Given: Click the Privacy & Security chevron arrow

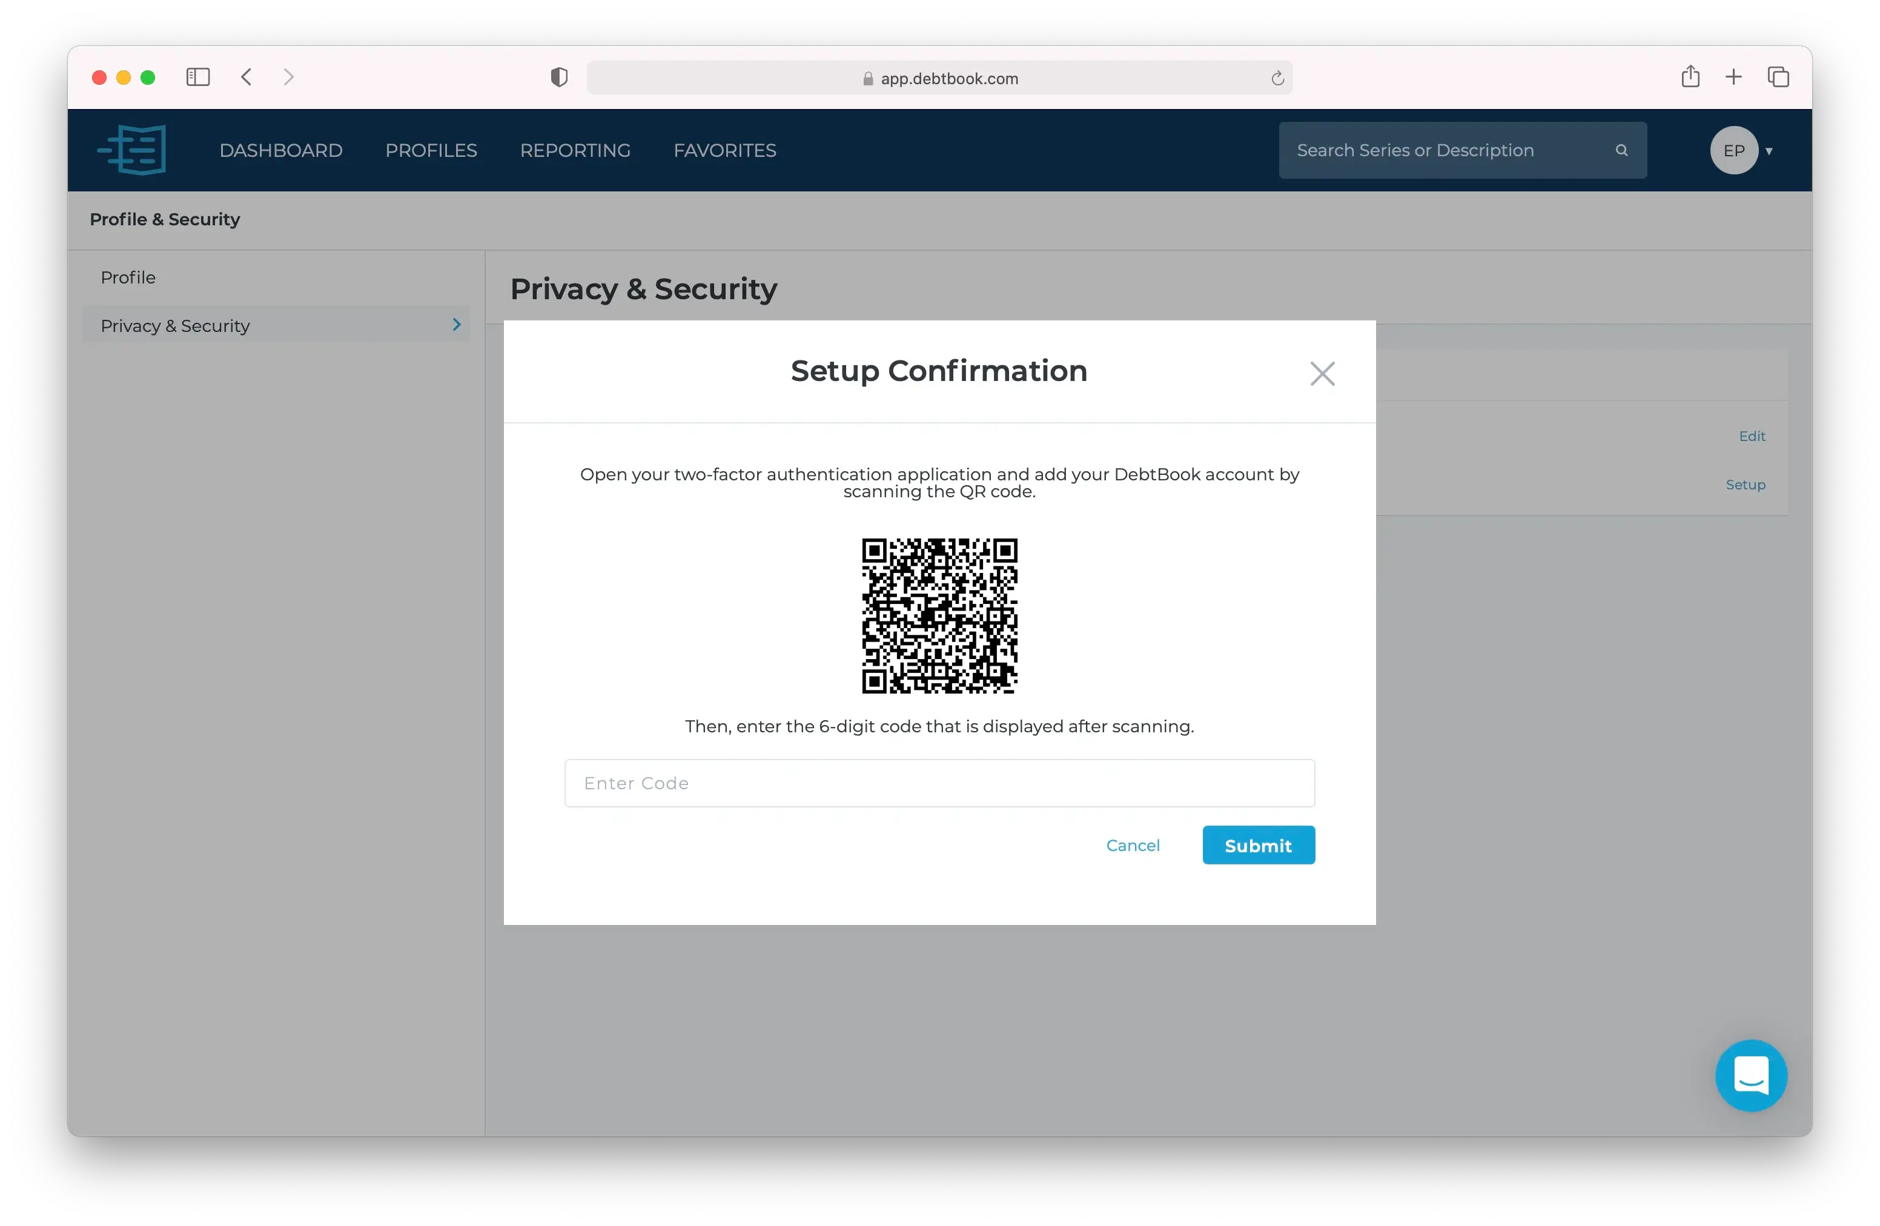Looking at the screenshot, I should (x=457, y=325).
